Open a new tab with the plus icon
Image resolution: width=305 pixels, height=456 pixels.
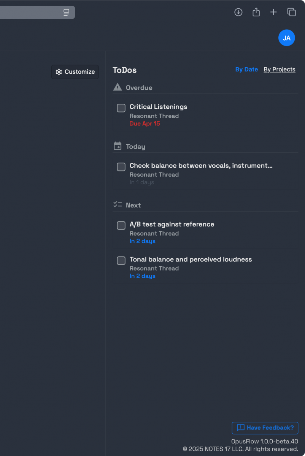273,12
